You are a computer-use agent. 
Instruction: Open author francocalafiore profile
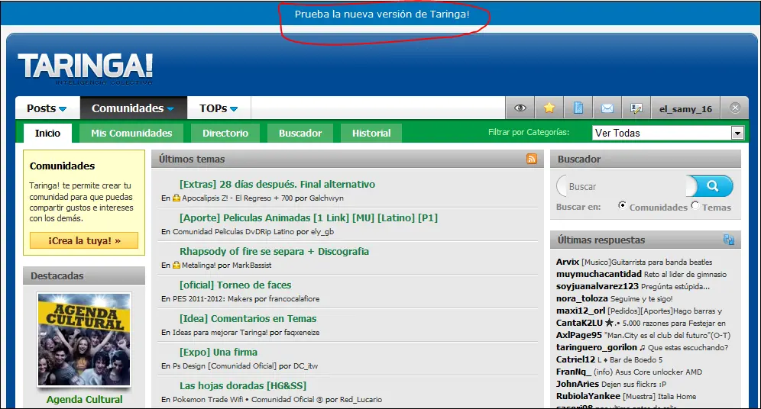pyautogui.click(x=294, y=298)
